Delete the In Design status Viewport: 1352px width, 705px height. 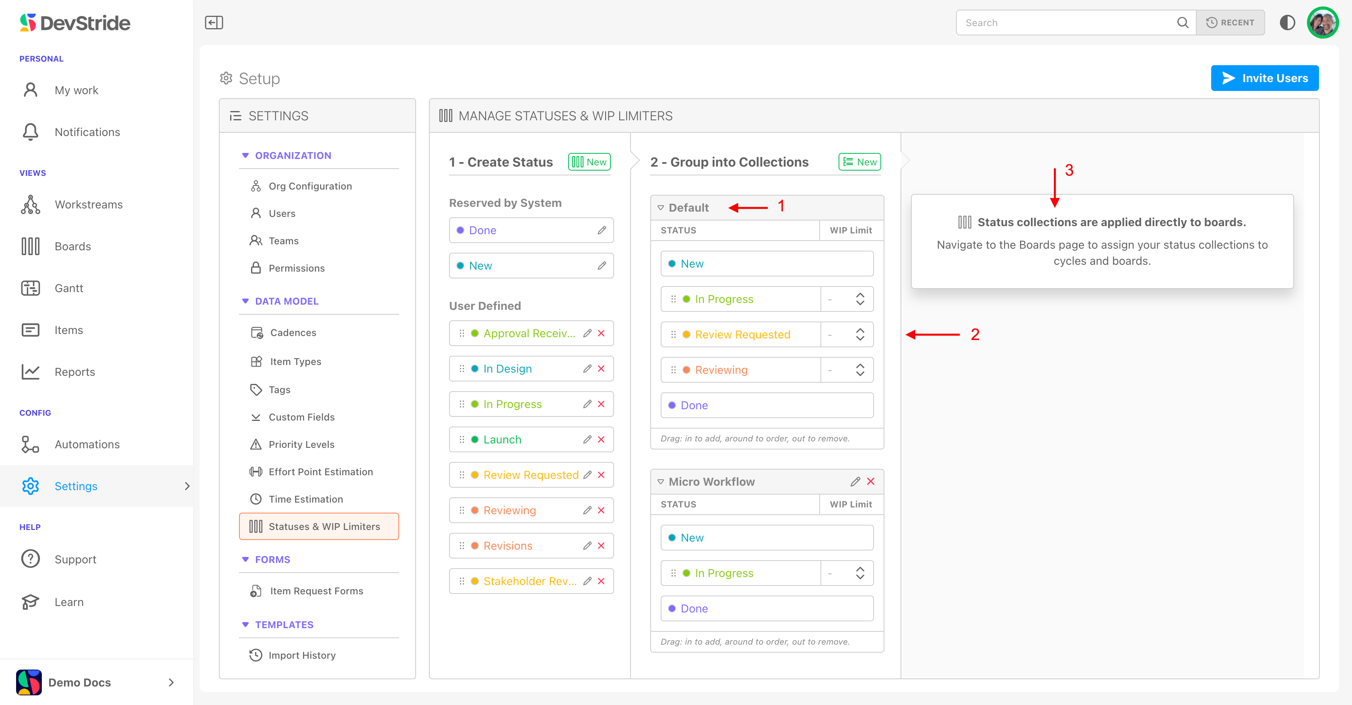(602, 369)
